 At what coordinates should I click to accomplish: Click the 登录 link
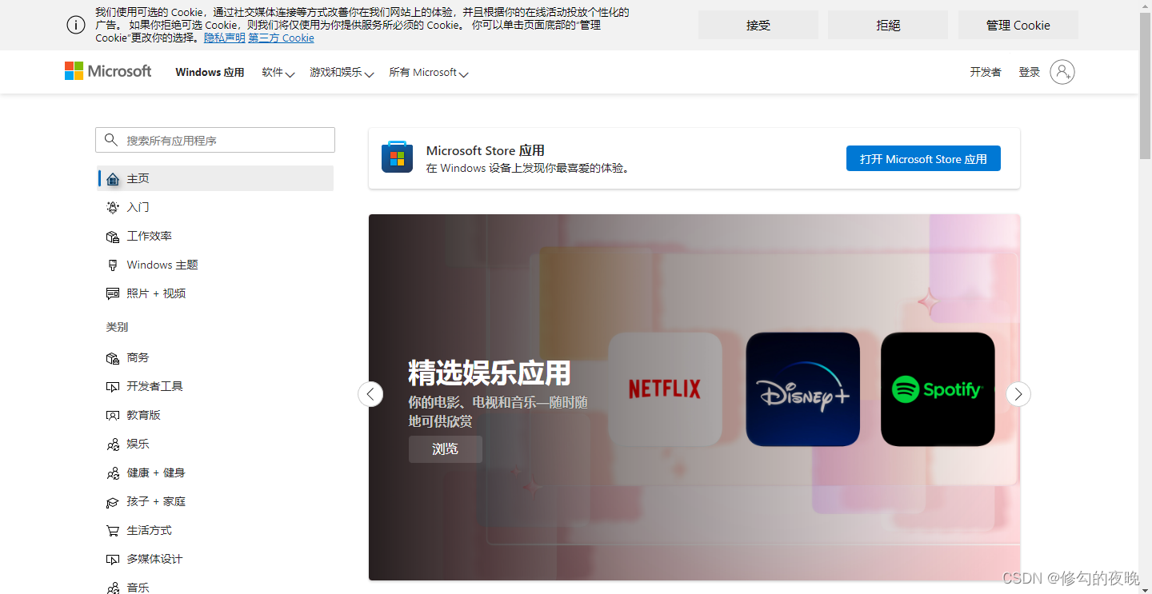click(1030, 72)
